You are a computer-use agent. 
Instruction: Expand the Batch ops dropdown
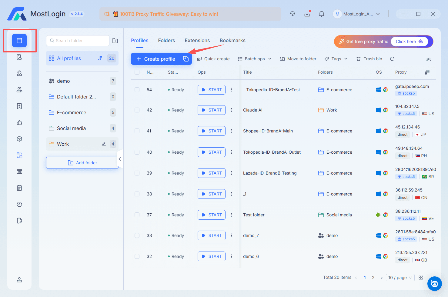[255, 59]
